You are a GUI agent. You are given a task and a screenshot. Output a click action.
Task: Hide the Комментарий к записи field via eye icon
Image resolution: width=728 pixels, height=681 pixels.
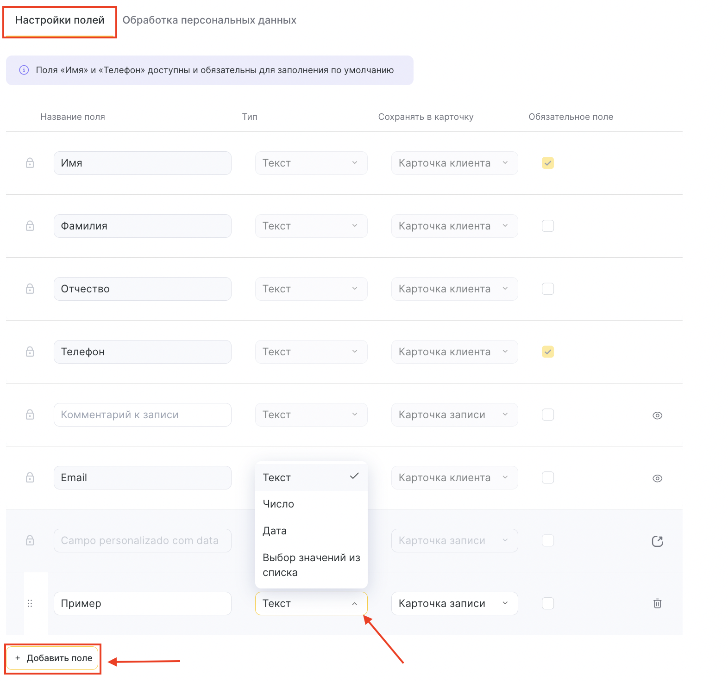pos(657,415)
